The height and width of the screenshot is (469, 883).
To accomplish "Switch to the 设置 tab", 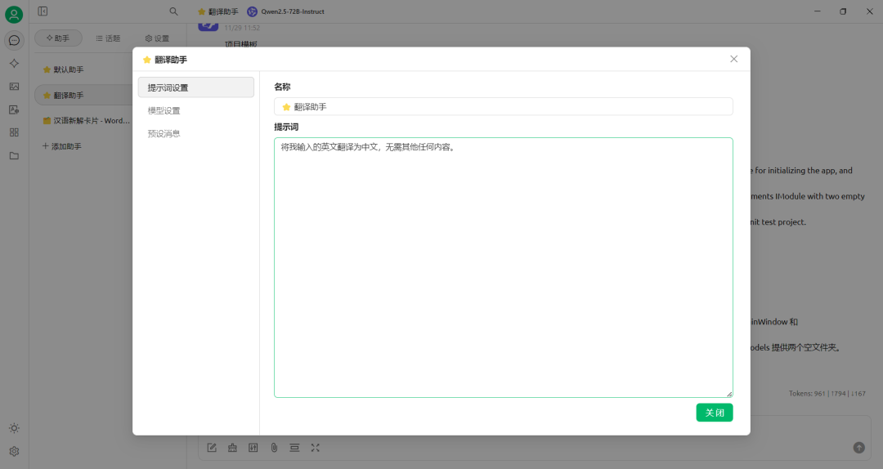I will click(157, 38).
